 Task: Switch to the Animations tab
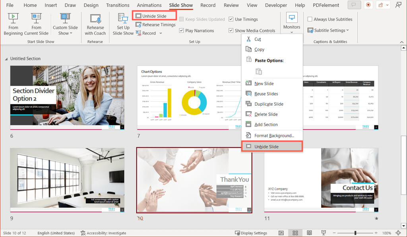(149, 5)
